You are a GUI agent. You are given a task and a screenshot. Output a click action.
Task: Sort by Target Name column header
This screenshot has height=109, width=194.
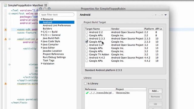(98, 29)
